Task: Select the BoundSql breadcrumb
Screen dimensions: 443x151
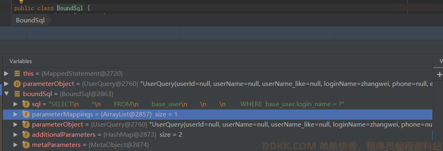Action: point(30,20)
